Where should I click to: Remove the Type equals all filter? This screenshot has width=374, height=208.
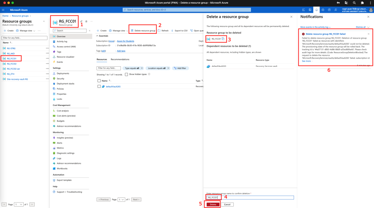click(x=142, y=68)
